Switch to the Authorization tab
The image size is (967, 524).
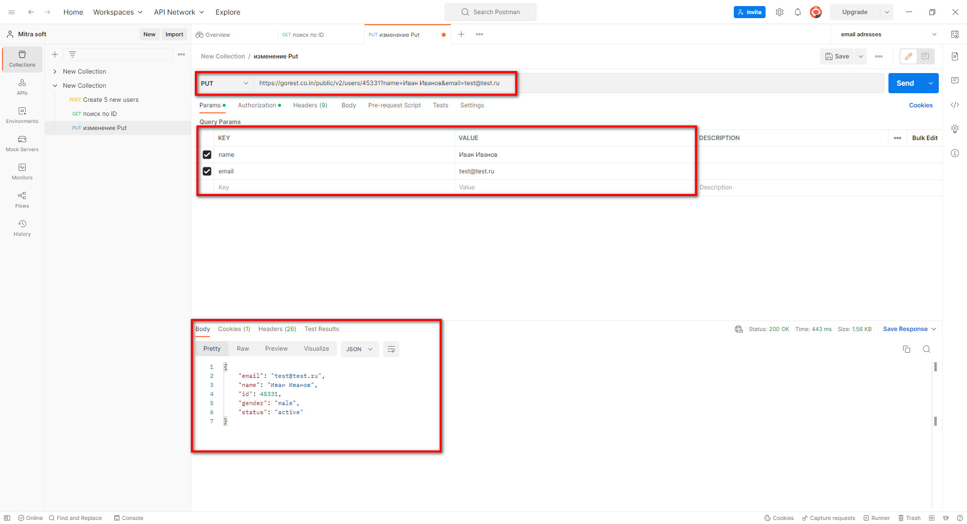tap(259, 105)
